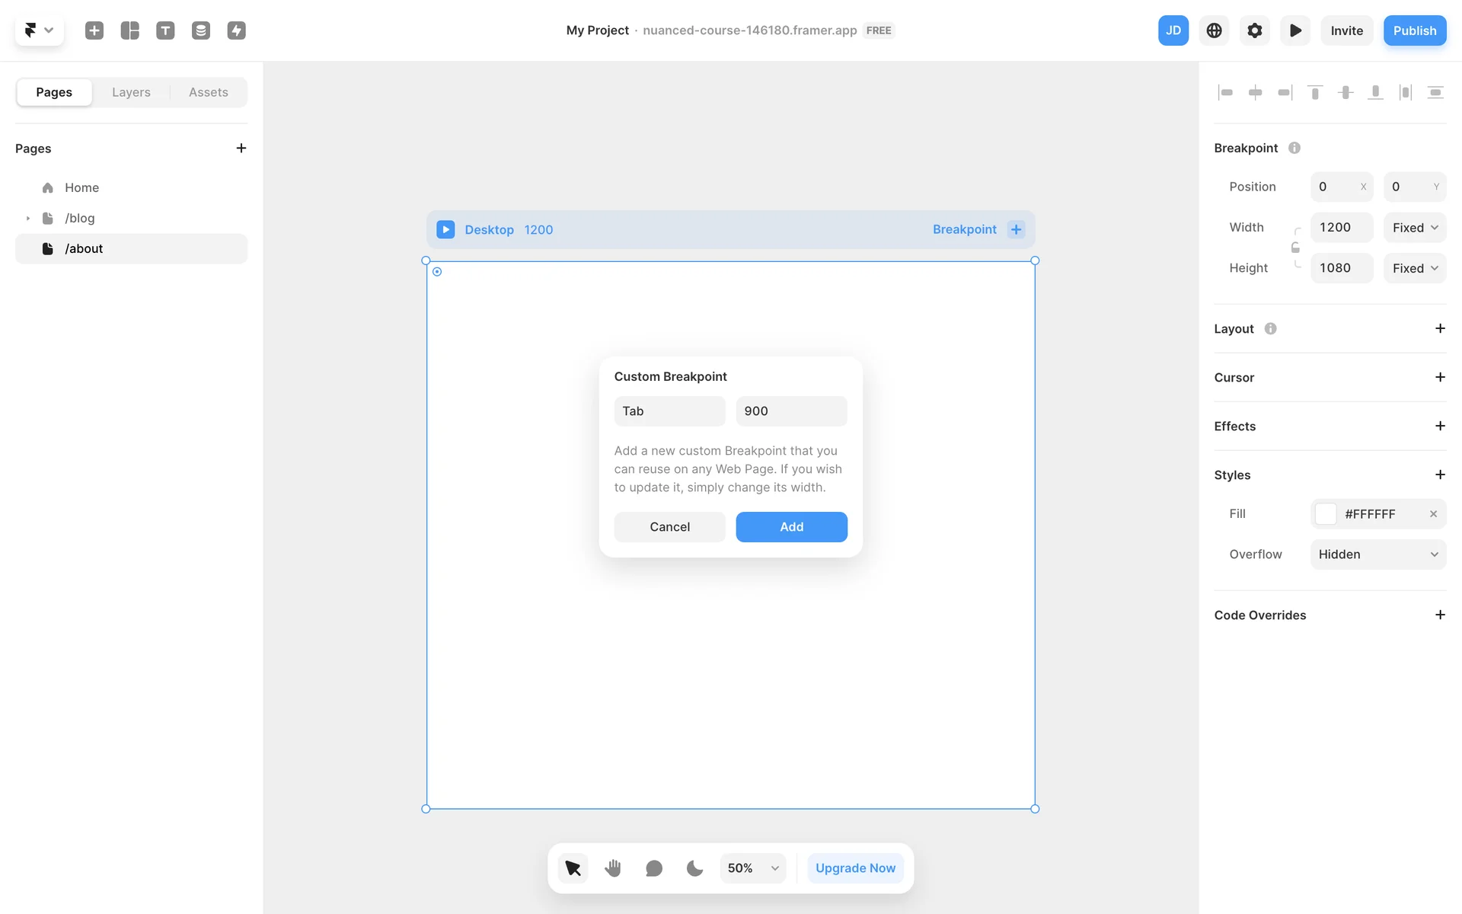
Task: Click the Actions lightning bolt icon
Action: click(236, 30)
